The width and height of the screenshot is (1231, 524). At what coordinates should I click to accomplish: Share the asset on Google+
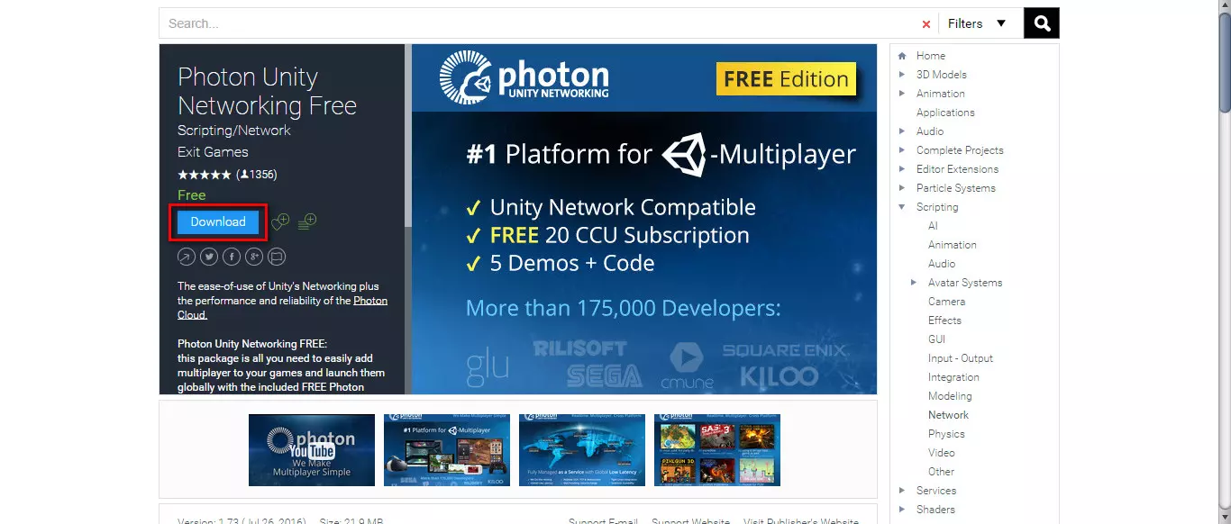tap(253, 256)
